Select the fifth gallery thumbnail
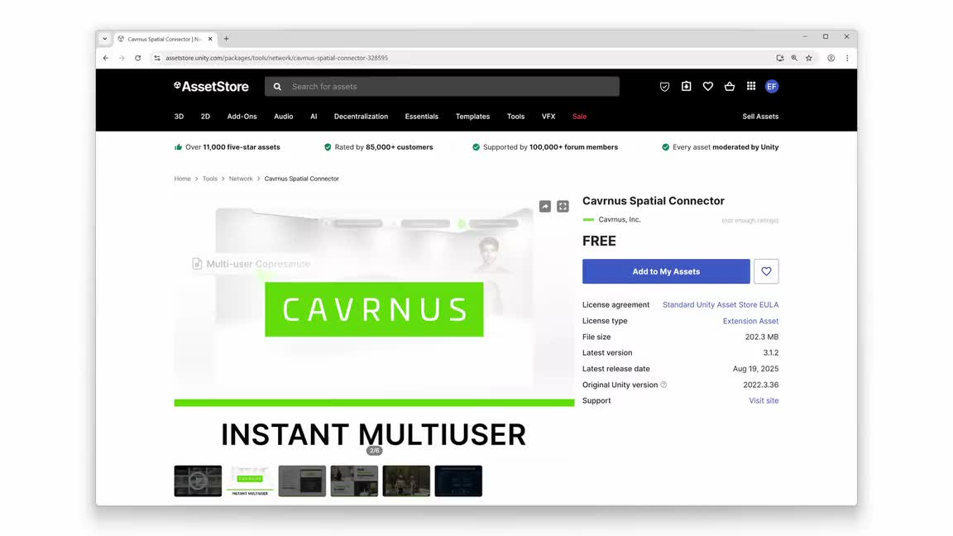Image resolution: width=953 pixels, height=536 pixels. coord(407,481)
